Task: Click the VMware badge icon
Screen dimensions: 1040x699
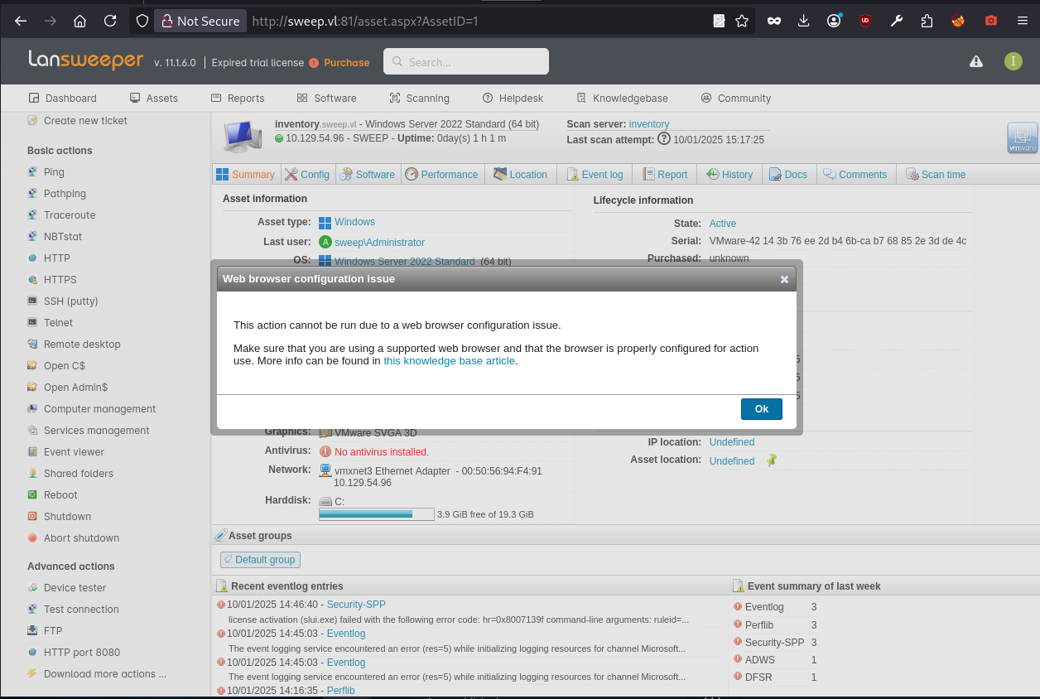Action: tap(1022, 137)
